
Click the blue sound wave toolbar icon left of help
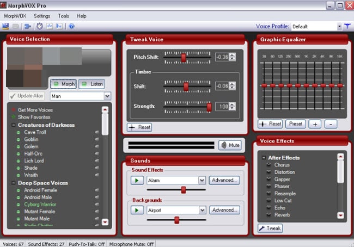coord(59,27)
